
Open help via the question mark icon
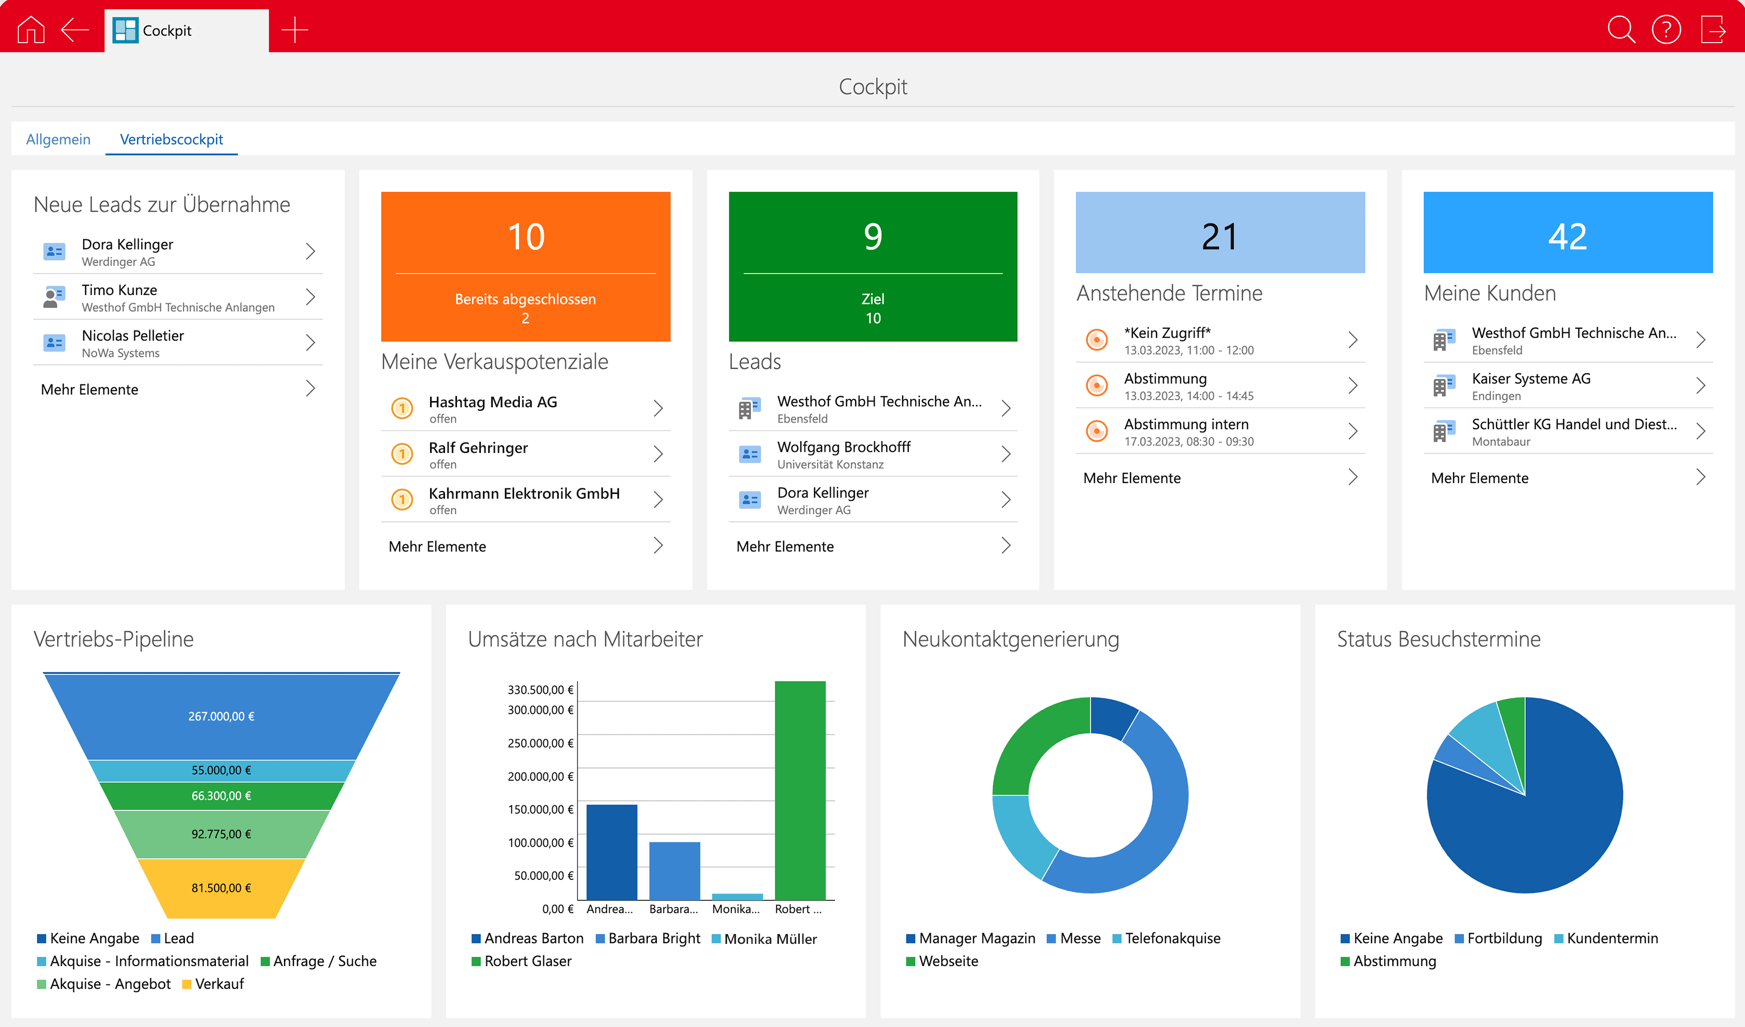pos(1666,30)
